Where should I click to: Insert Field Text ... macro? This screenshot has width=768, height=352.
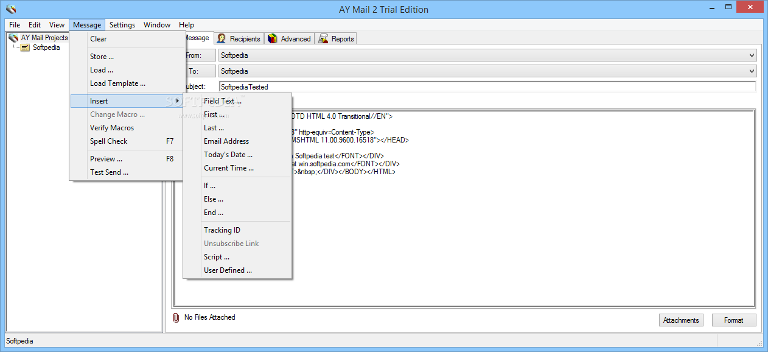coord(238,101)
